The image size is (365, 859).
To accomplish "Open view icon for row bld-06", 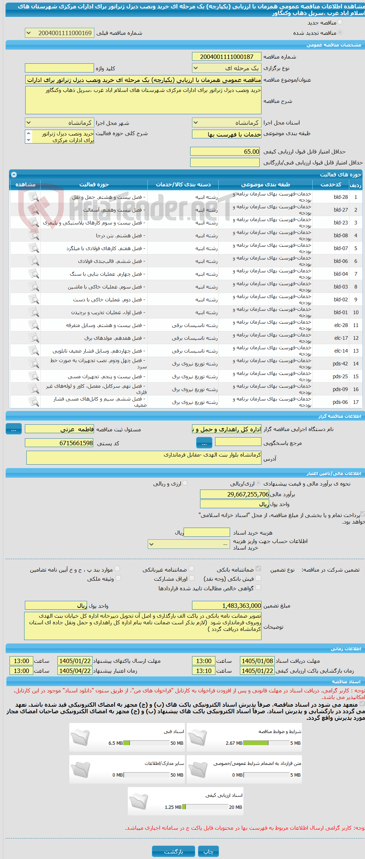I will [x=34, y=261].
